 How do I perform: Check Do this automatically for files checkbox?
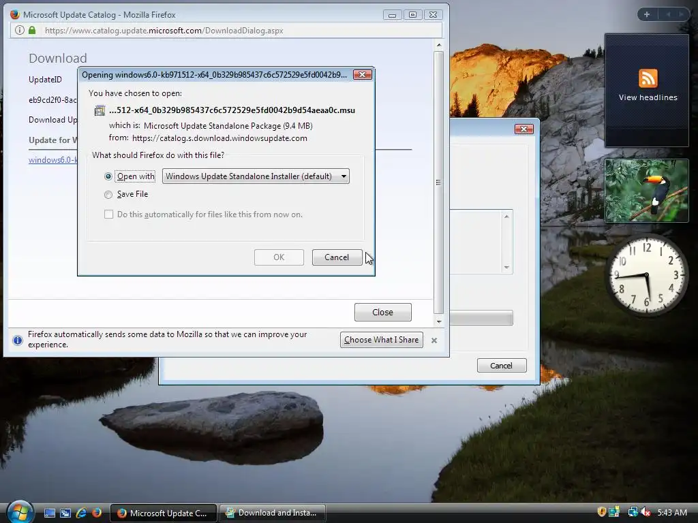108,215
